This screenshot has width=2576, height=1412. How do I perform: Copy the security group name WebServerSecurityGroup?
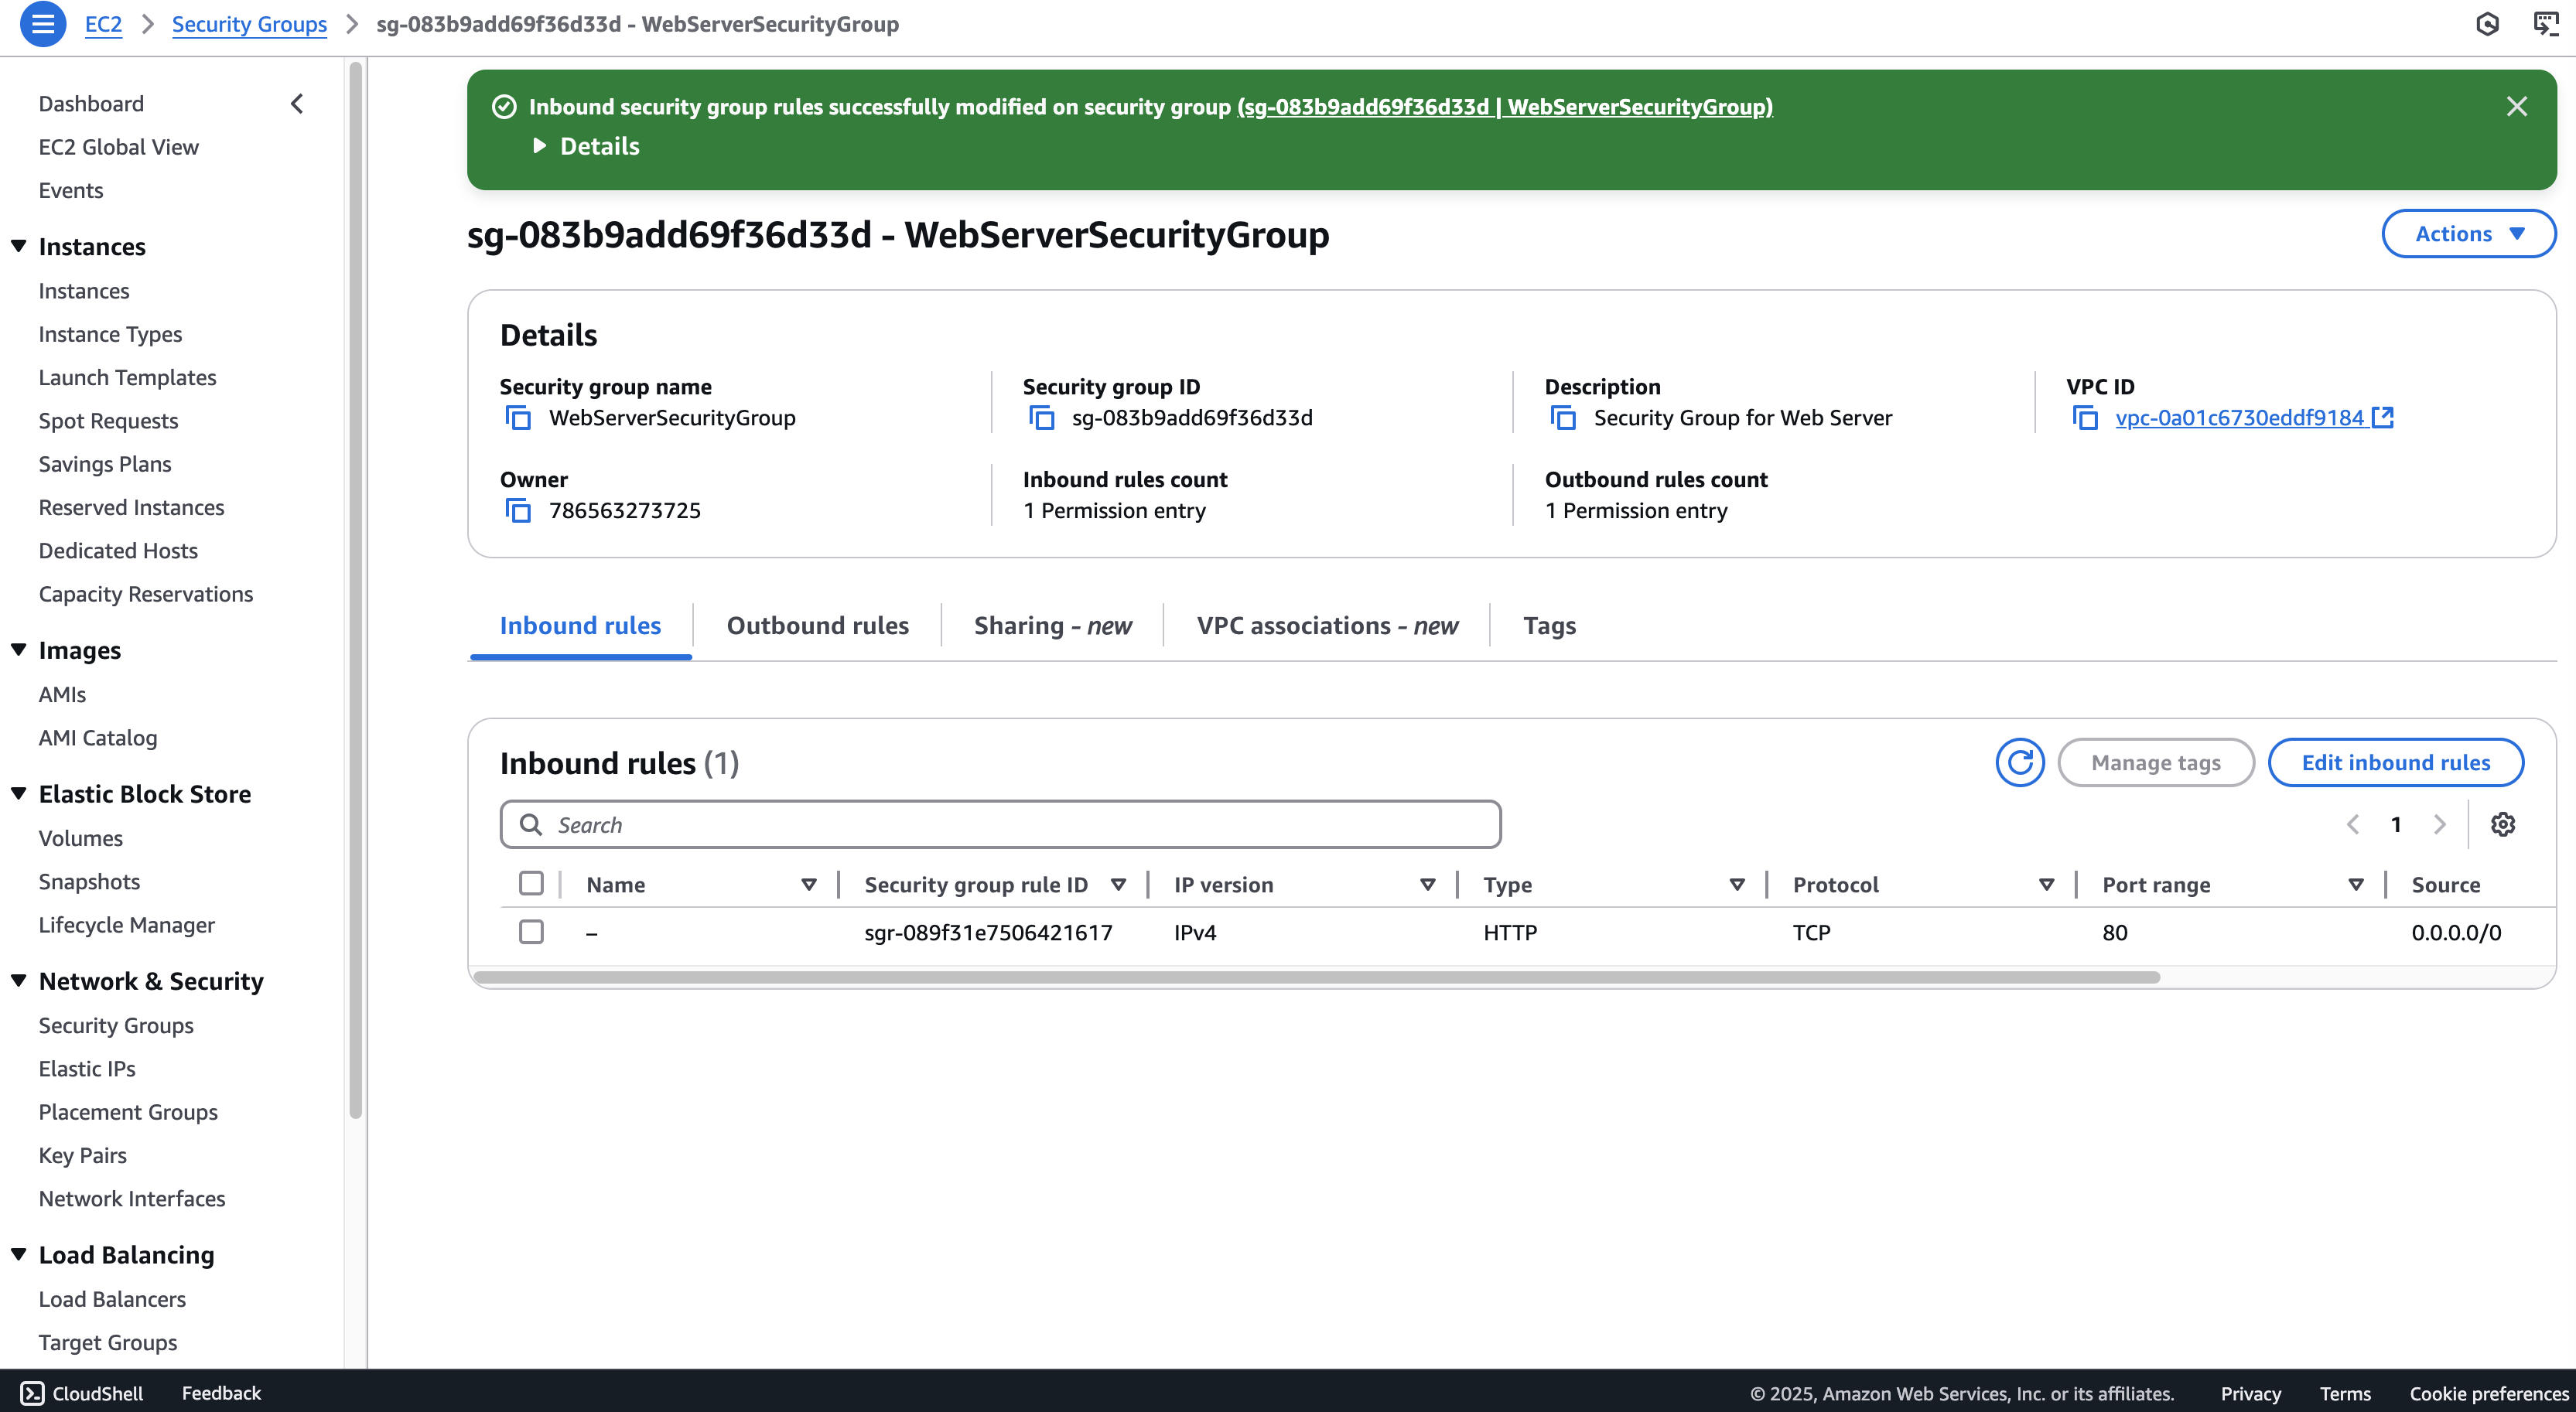click(x=518, y=418)
